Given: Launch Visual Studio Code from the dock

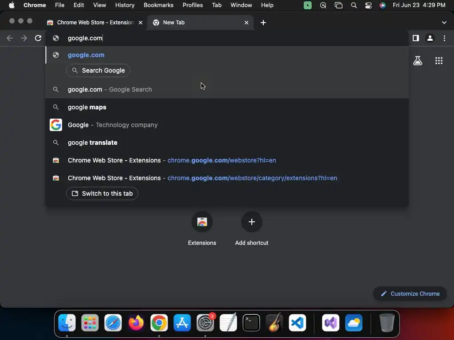Looking at the screenshot, I should [x=297, y=323].
